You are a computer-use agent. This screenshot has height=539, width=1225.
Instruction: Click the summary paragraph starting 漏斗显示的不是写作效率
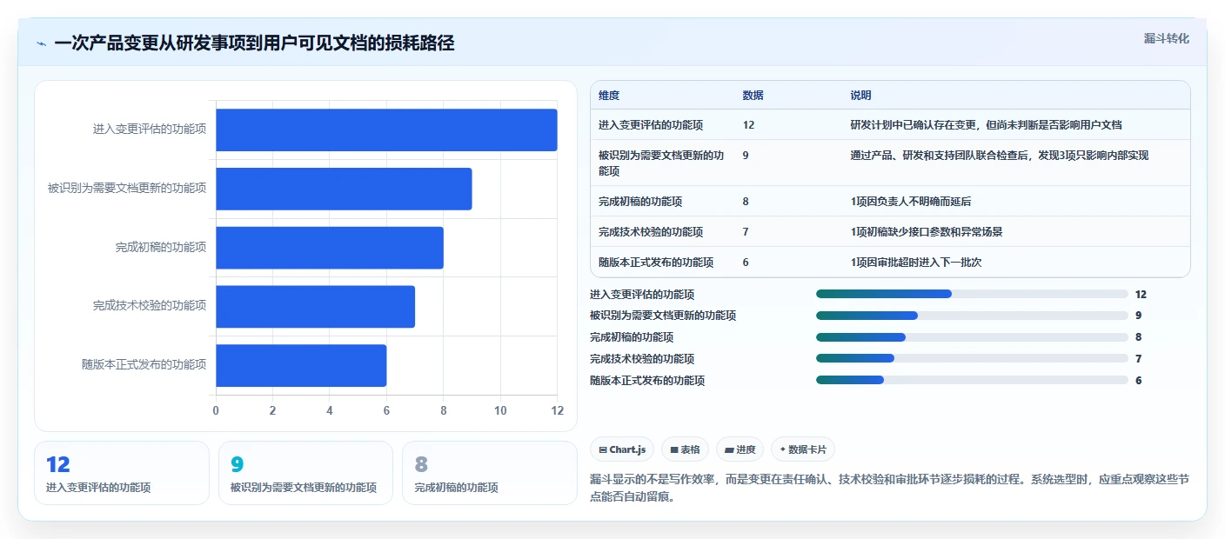click(890, 489)
